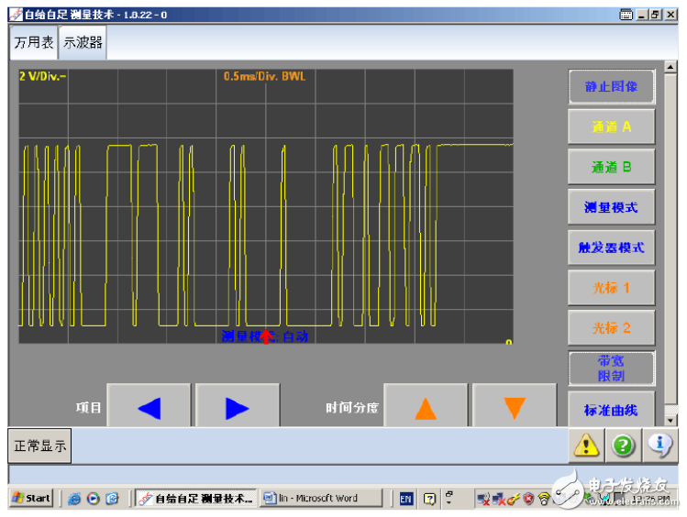This screenshot has width=687, height=517.
Task: Toggle the 静止图像 freeze image button
Action: [x=611, y=87]
